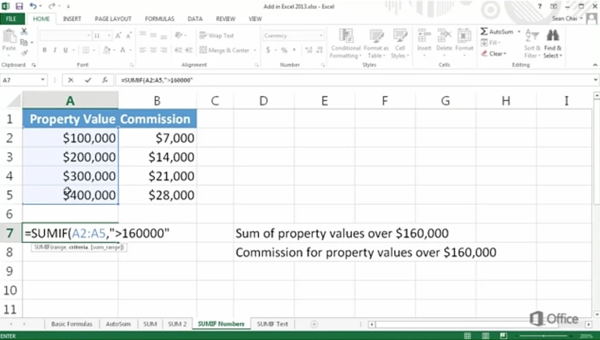Screen dimensions: 600x340
Task: Open the Cell Styles gallery
Action: click(400, 43)
